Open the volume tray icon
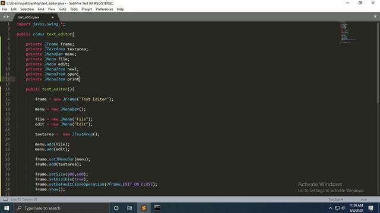The image size is (380, 213). click(343, 208)
